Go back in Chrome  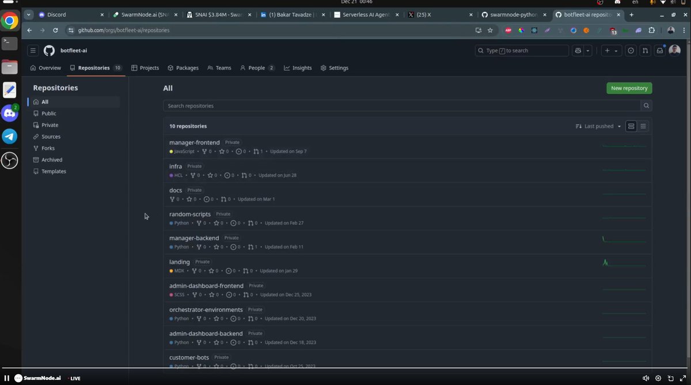[x=30, y=30]
